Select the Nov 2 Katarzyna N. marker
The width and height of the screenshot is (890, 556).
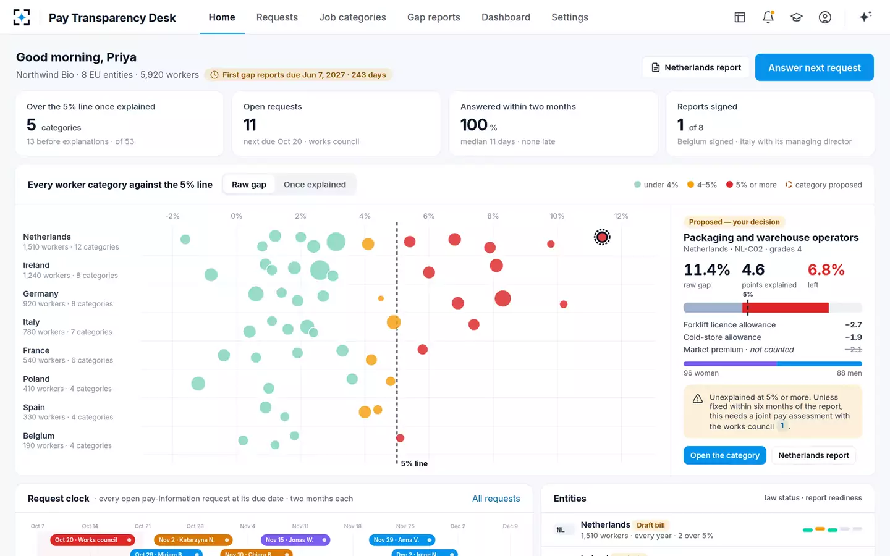pos(193,540)
